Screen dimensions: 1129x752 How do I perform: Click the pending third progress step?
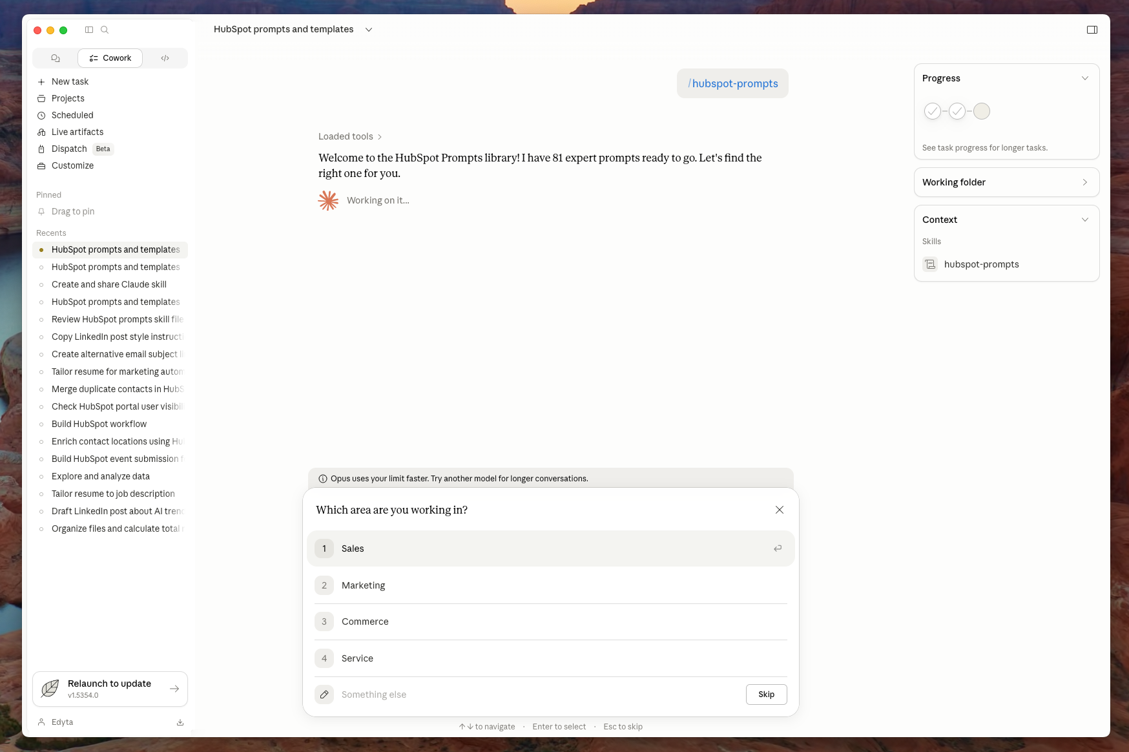[x=982, y=111]
